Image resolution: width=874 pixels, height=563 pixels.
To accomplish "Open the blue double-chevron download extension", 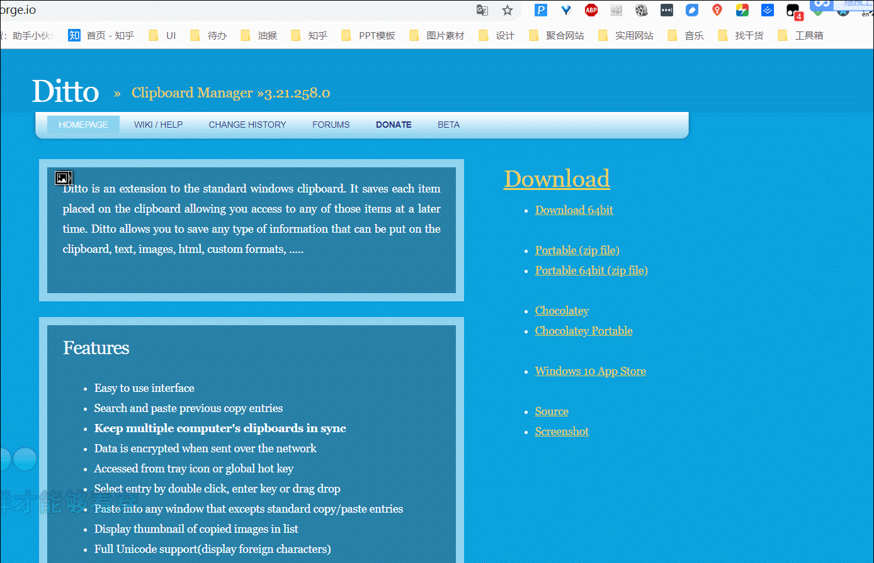I will [x=768, y=10].
